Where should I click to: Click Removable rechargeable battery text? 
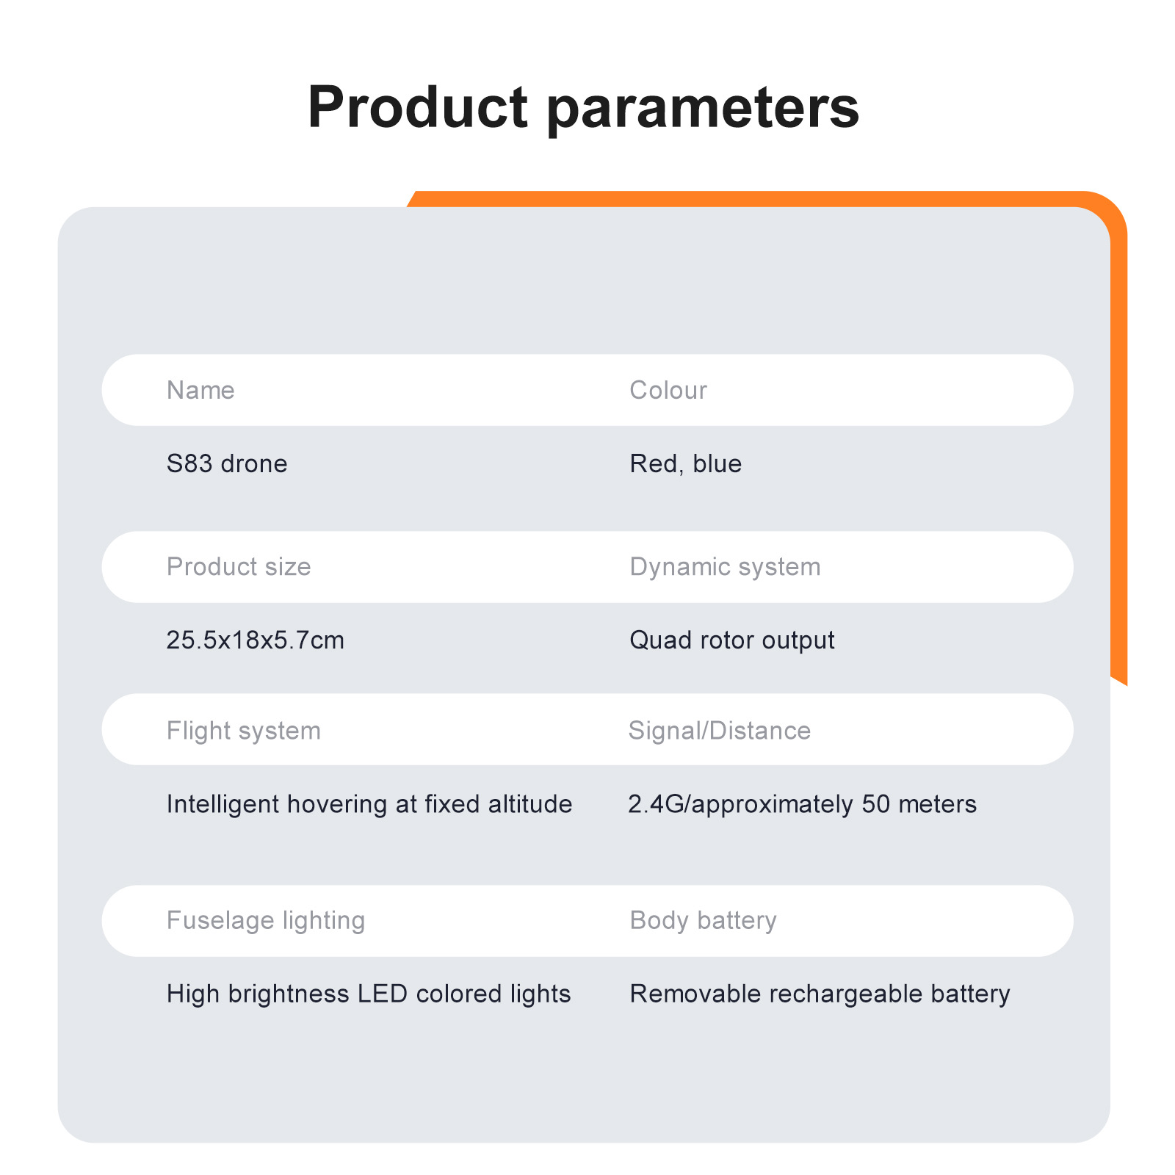point(820,994)
